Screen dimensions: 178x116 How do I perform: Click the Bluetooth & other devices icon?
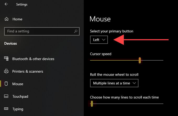(7, 59)
